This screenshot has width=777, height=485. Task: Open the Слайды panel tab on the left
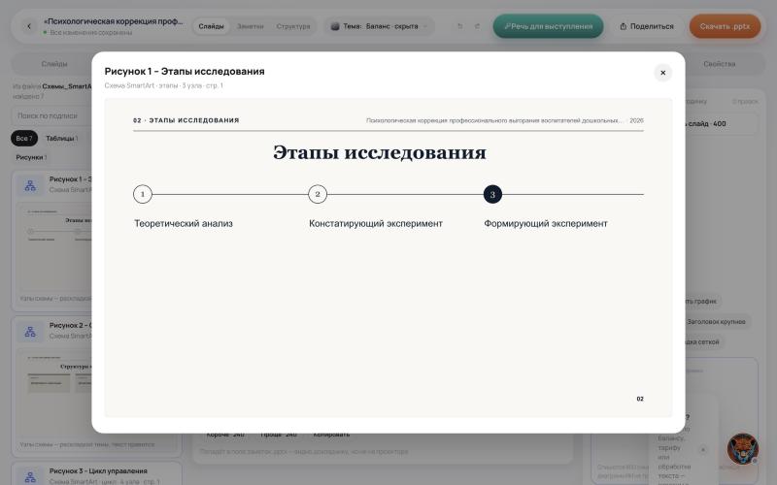(54, 64)
